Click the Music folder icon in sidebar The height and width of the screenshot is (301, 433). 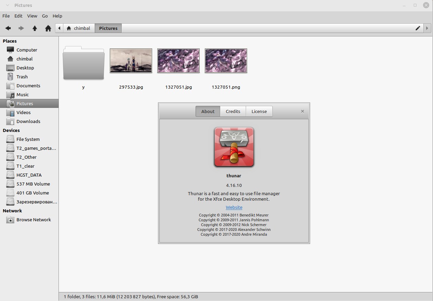pyautogui.click(x=10, y=94)
